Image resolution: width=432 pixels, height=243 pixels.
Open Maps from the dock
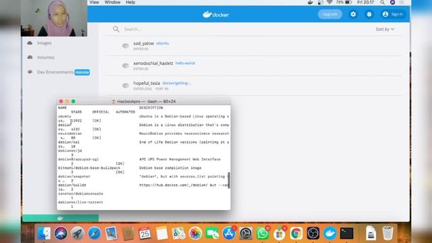(178, 234)
